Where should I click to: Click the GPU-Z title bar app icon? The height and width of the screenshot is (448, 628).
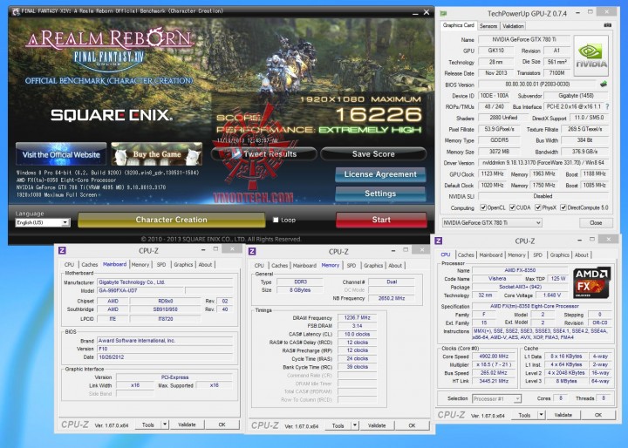coord(443,14)
